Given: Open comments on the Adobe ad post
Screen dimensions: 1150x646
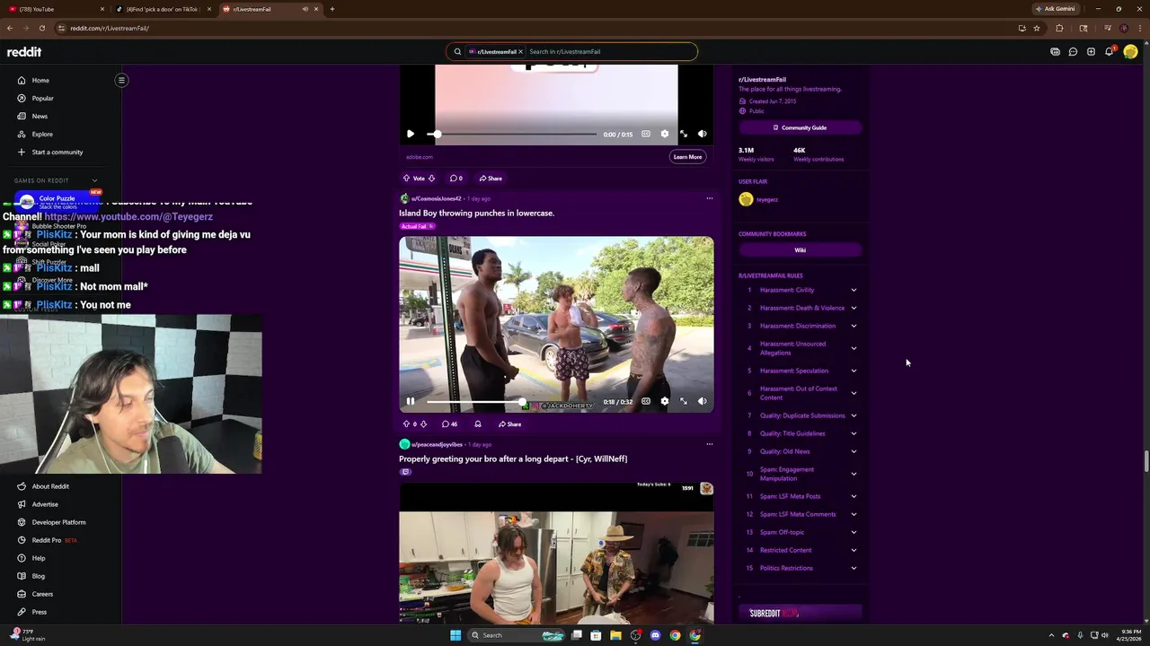Looking at the screenshot, I should pyautogui.click(x=456, y=179).
